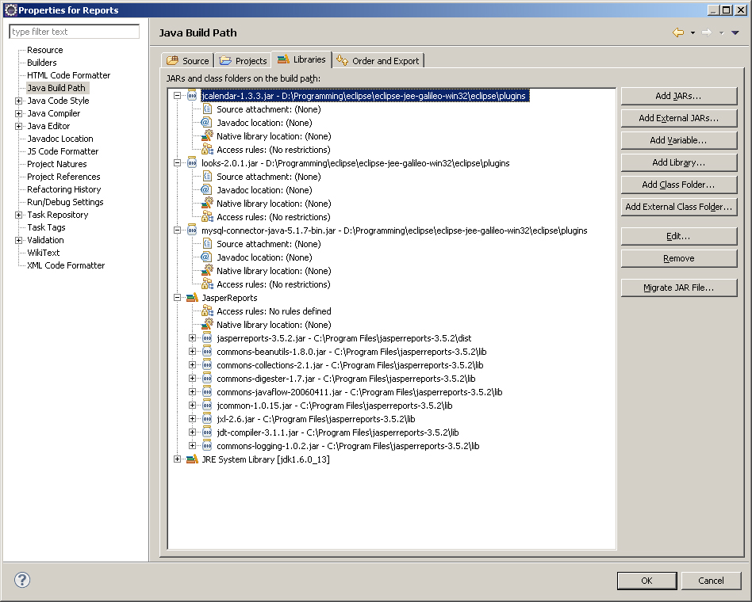Viewport: 752px width, 602px height.
Task: Select Builders in the properties tree
Action: [42, 63]
